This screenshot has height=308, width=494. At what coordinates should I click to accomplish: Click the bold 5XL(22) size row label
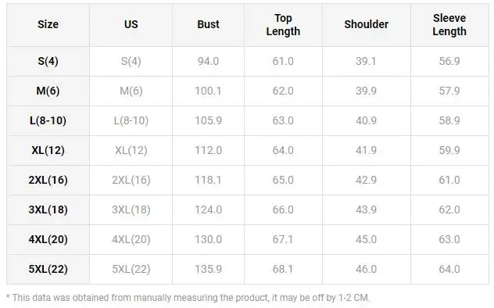point(48,269)
